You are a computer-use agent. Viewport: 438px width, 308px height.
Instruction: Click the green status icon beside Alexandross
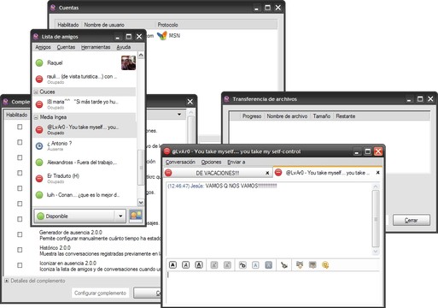point(39,163)
